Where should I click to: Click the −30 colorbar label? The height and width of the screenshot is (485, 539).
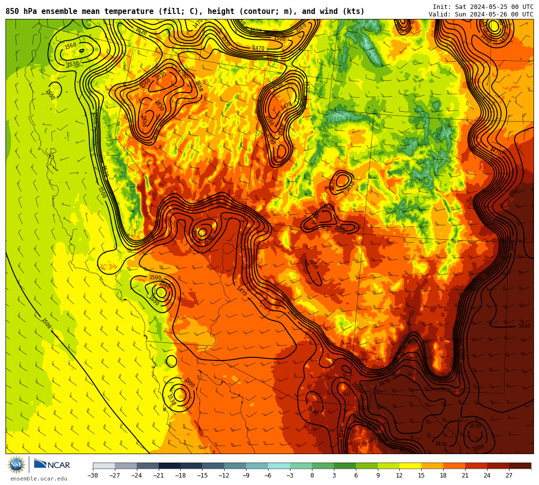tap(93, 476)
